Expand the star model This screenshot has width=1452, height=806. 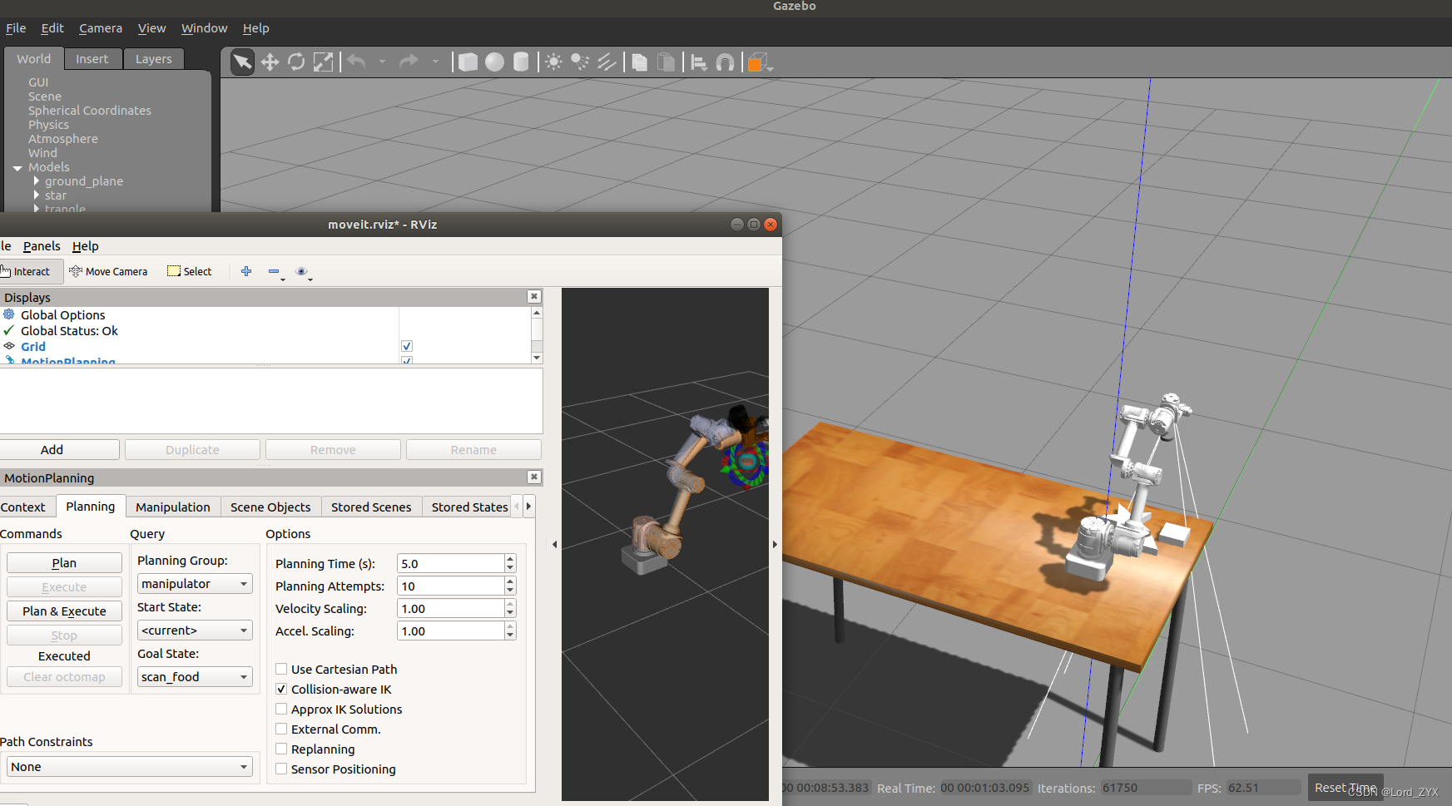[x=37, y=195]
